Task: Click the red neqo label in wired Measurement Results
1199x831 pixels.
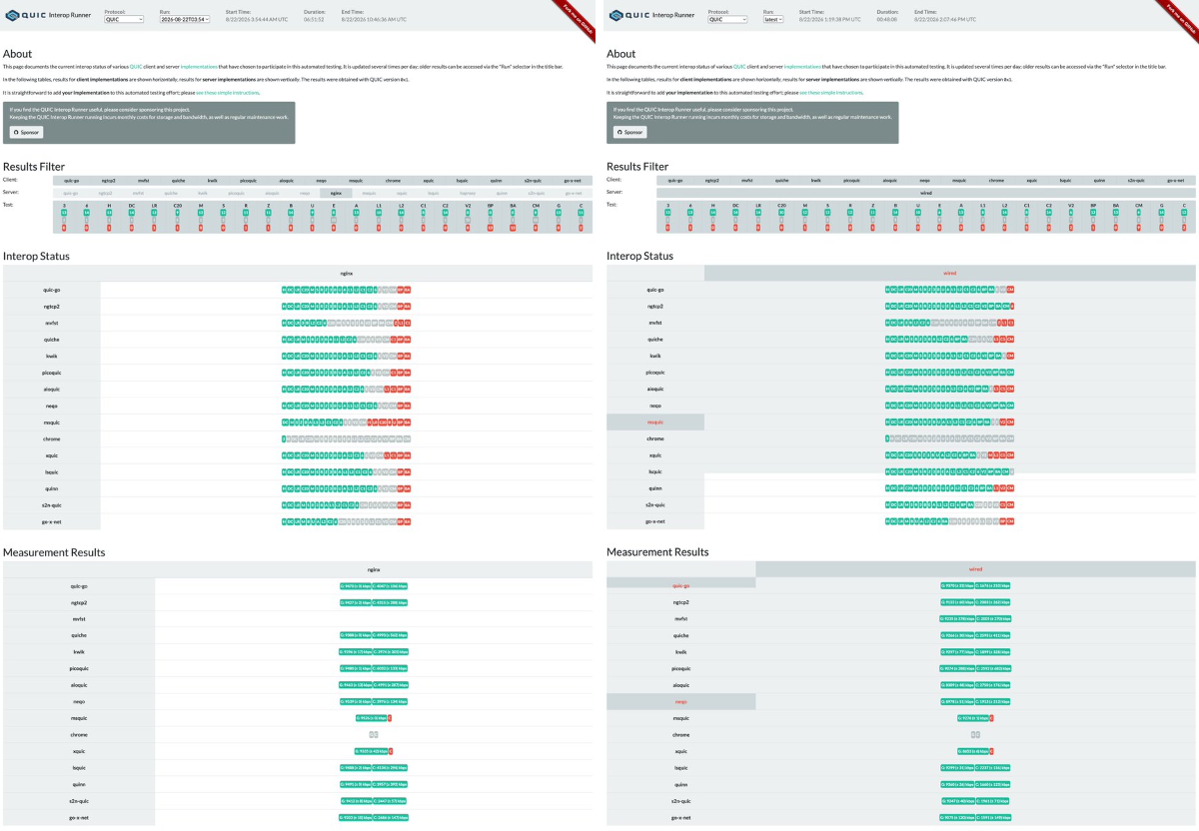Action: [680, 701]
